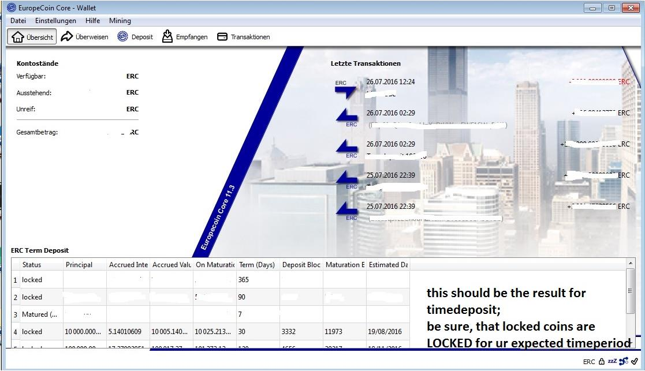645x371 pixels.
Task: Click the Maturation Block column header
Action: coord(345,265)
